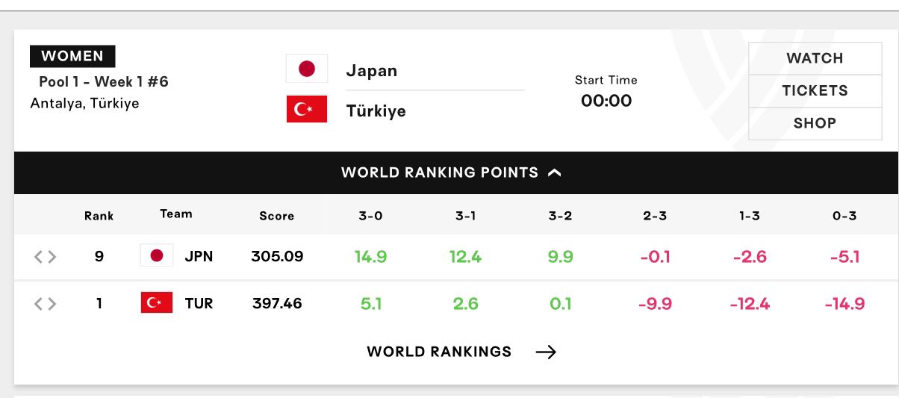Click the Pool 1 - Week 1 #6 label
Screen dimensions: 899x398
tap(104, 81)
